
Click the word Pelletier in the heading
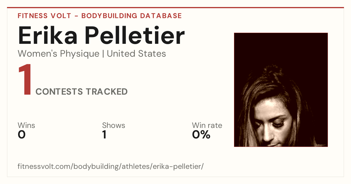click(x=135, y=36)
